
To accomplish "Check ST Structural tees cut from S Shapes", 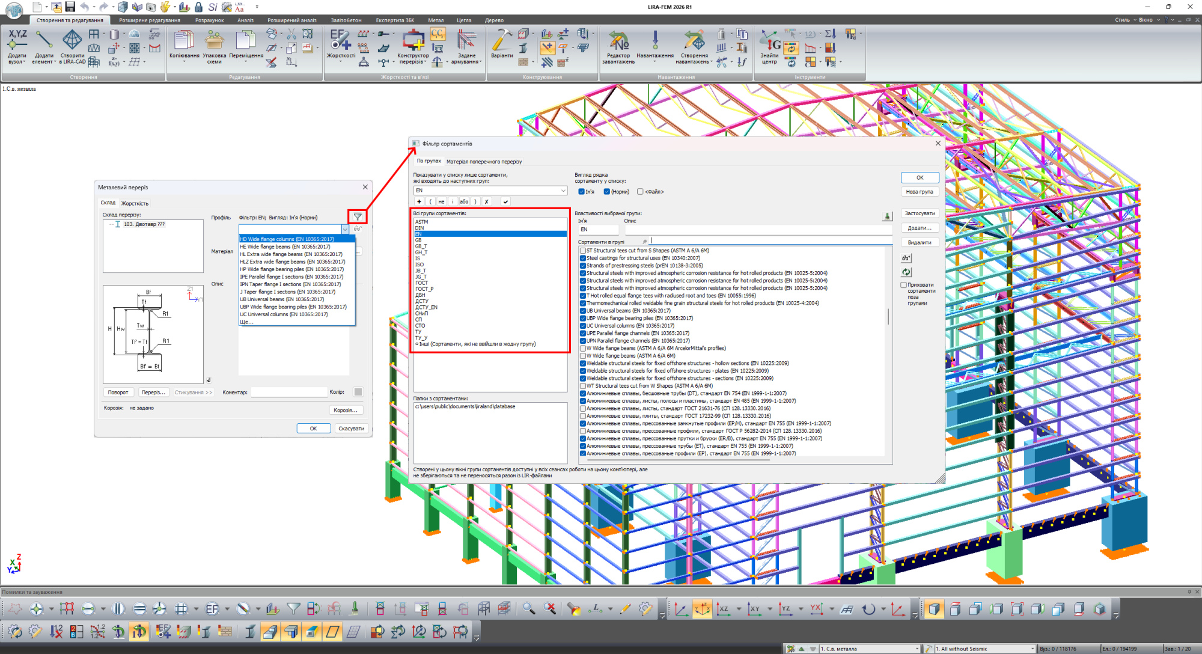I will point(582,251).
